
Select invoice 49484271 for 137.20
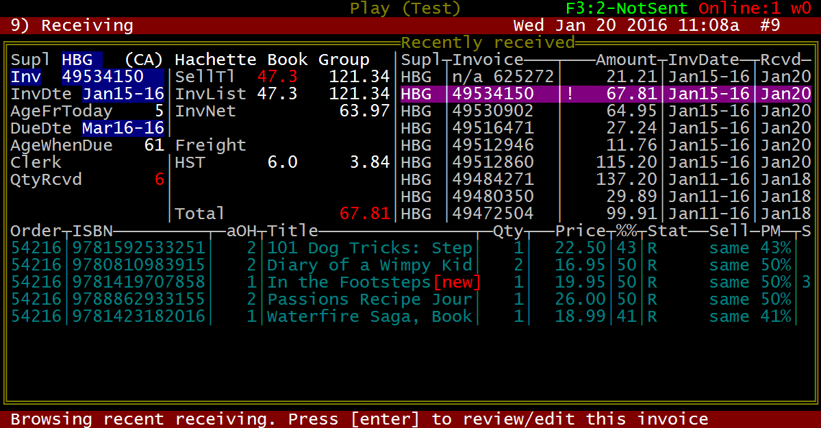(492, 179)
